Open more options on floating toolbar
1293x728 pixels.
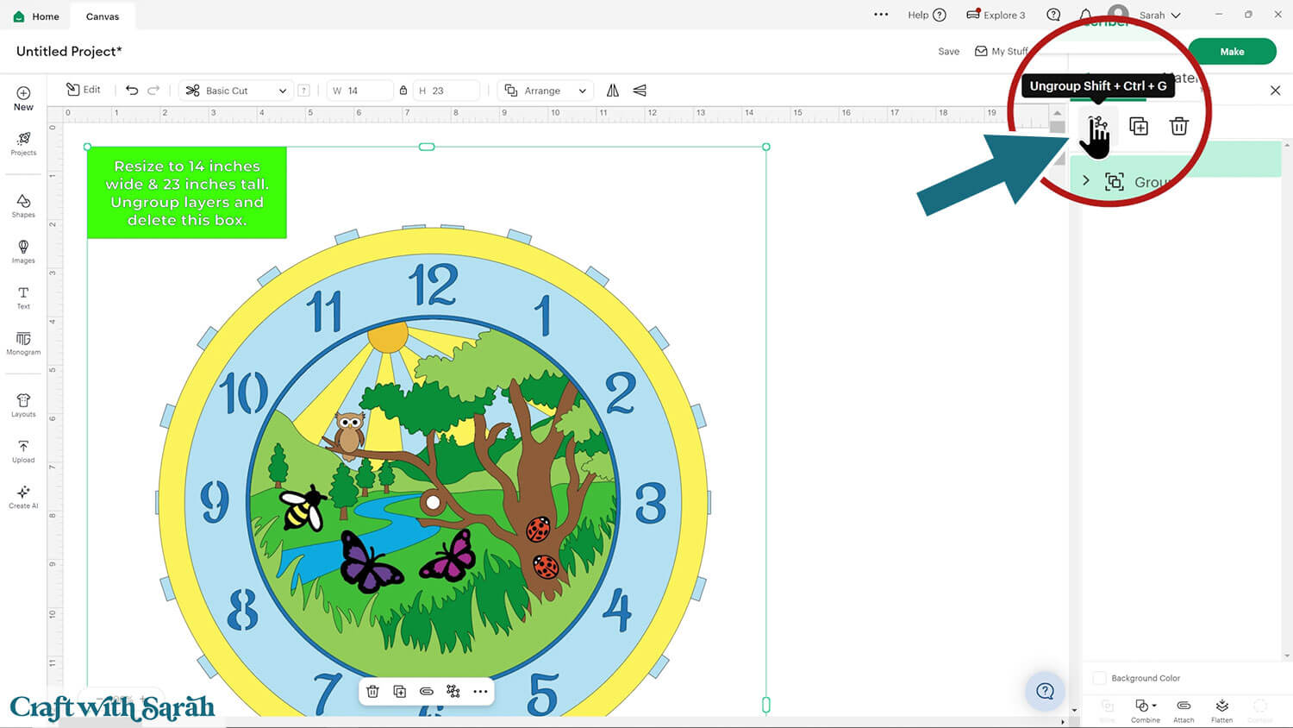(x=480, y=691)
